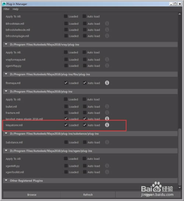Open the Filter menu

tap(6, 9)
